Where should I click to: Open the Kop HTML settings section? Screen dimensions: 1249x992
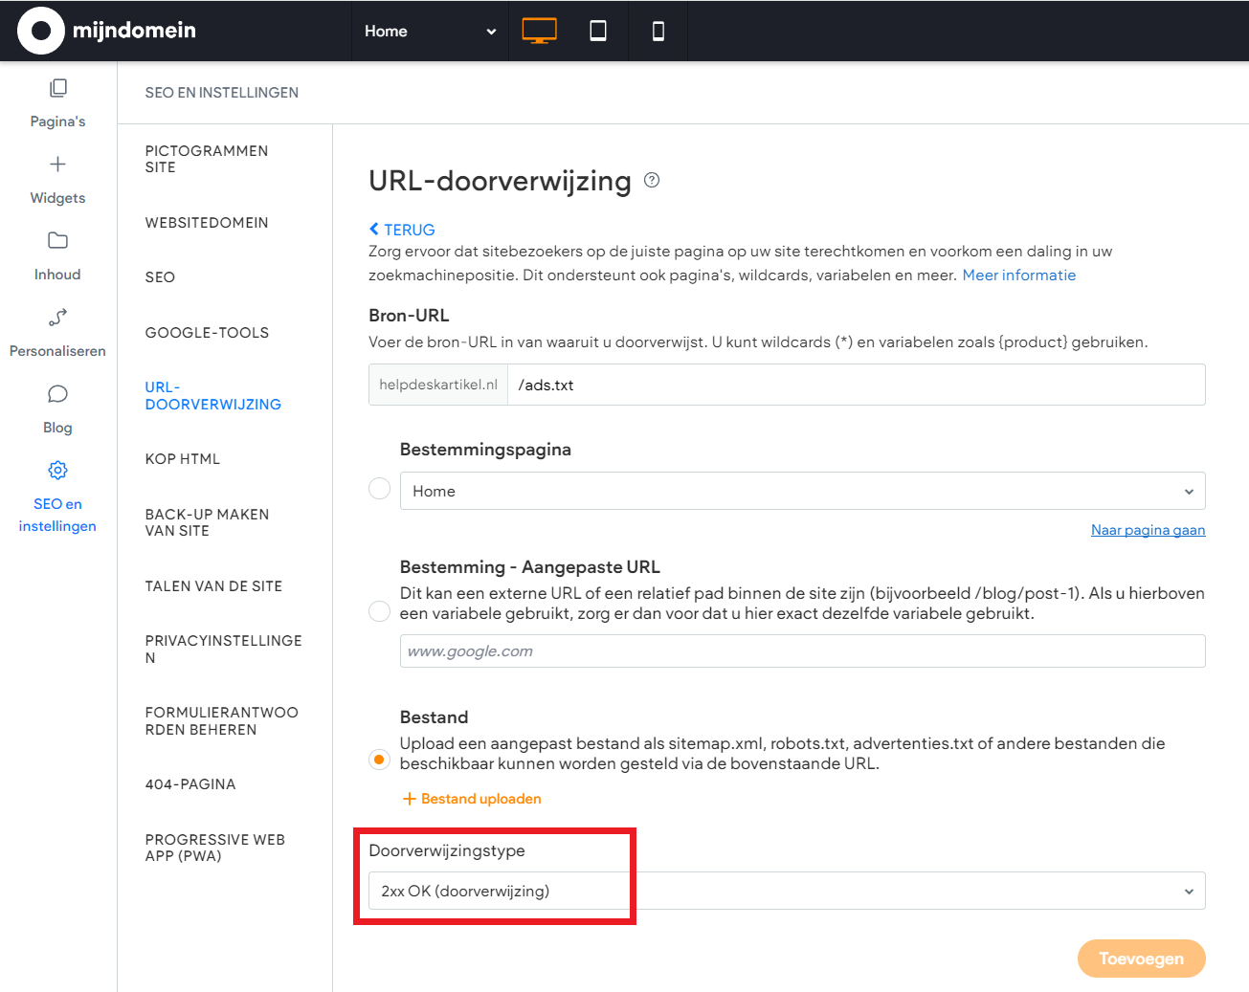(x=183, y=459)
